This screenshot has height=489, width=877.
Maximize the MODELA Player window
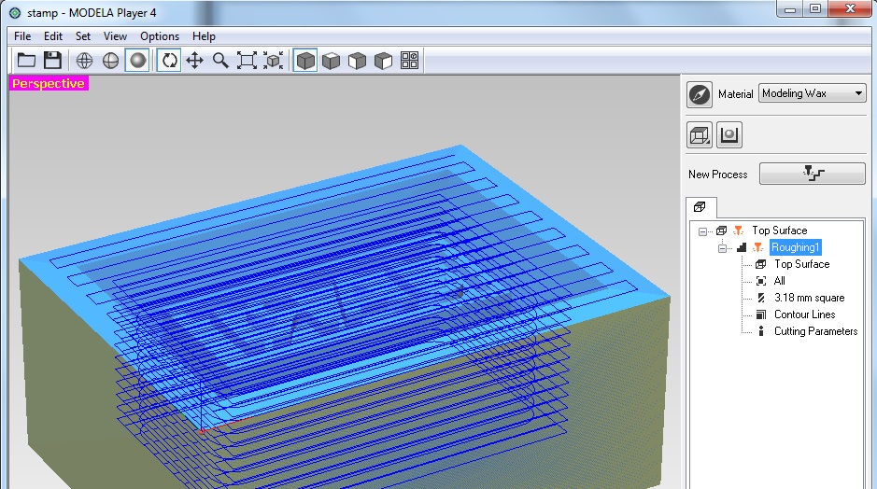(x=815, y=9)
